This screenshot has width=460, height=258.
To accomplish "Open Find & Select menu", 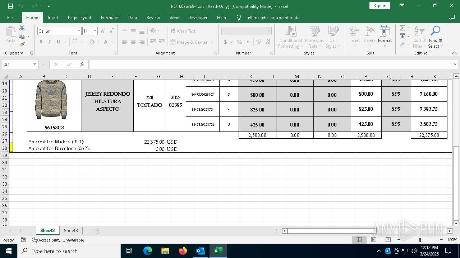I will click(436, 37).
